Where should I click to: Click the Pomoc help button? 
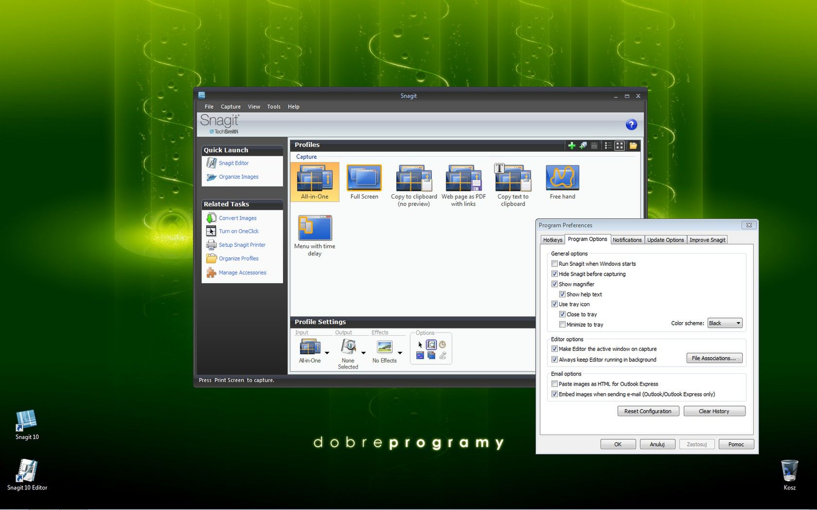pos(736,444)
